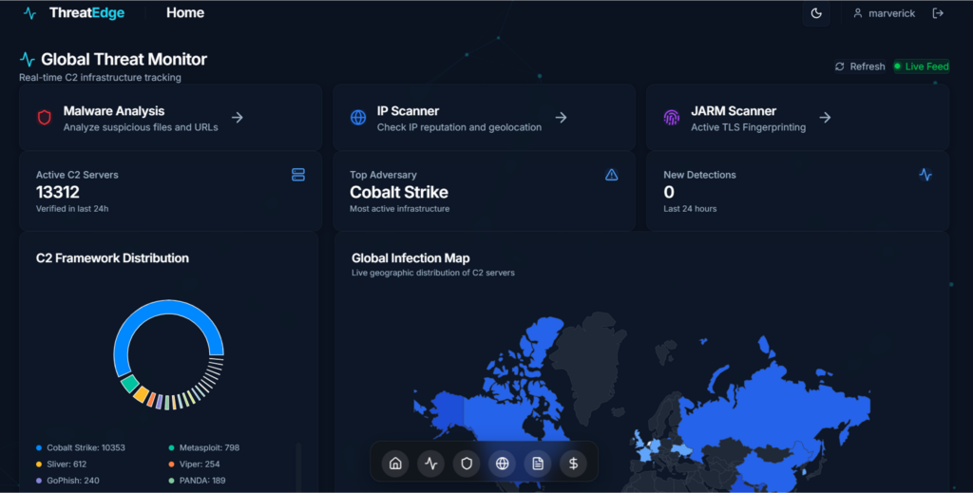The image size is (973, 493).
Task: Click the legend scrollbar in distribution panel
Action: (298, 466)
